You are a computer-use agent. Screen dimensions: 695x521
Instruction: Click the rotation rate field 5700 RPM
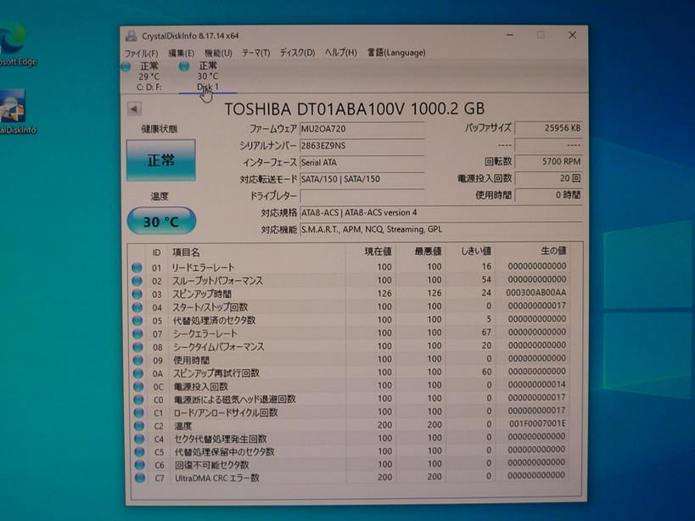click(x=548, y=162)
